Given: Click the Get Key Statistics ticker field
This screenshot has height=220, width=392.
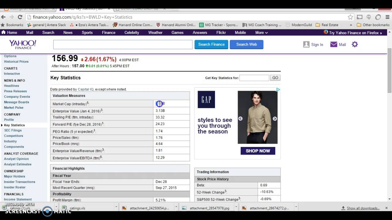Looking at the screenshot, I should [x=254, y=78].
